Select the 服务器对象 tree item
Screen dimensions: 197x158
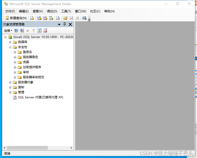tap(26, 82)
